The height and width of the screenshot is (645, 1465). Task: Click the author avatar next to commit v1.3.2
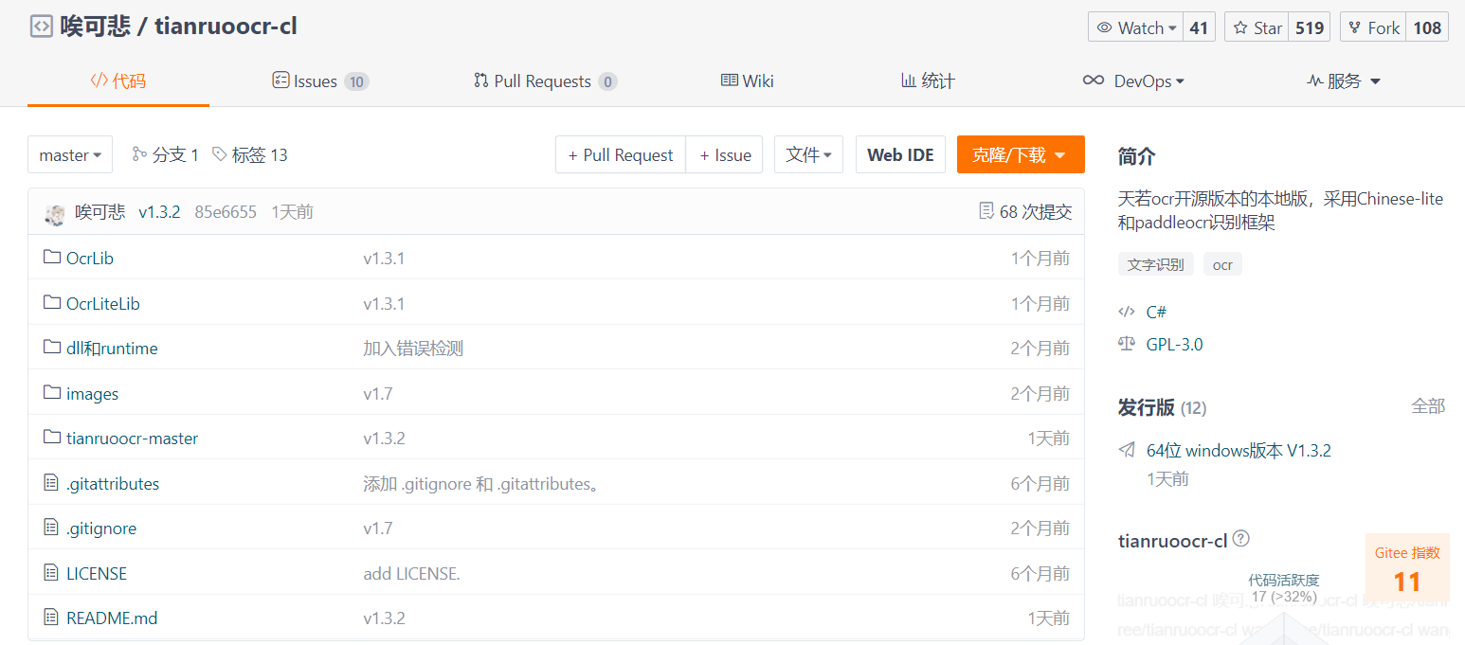(x=55, y=213)
